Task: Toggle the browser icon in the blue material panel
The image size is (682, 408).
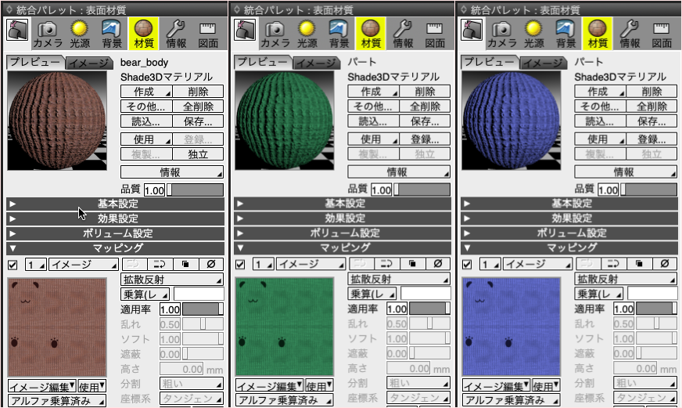Action: (472, 30)
